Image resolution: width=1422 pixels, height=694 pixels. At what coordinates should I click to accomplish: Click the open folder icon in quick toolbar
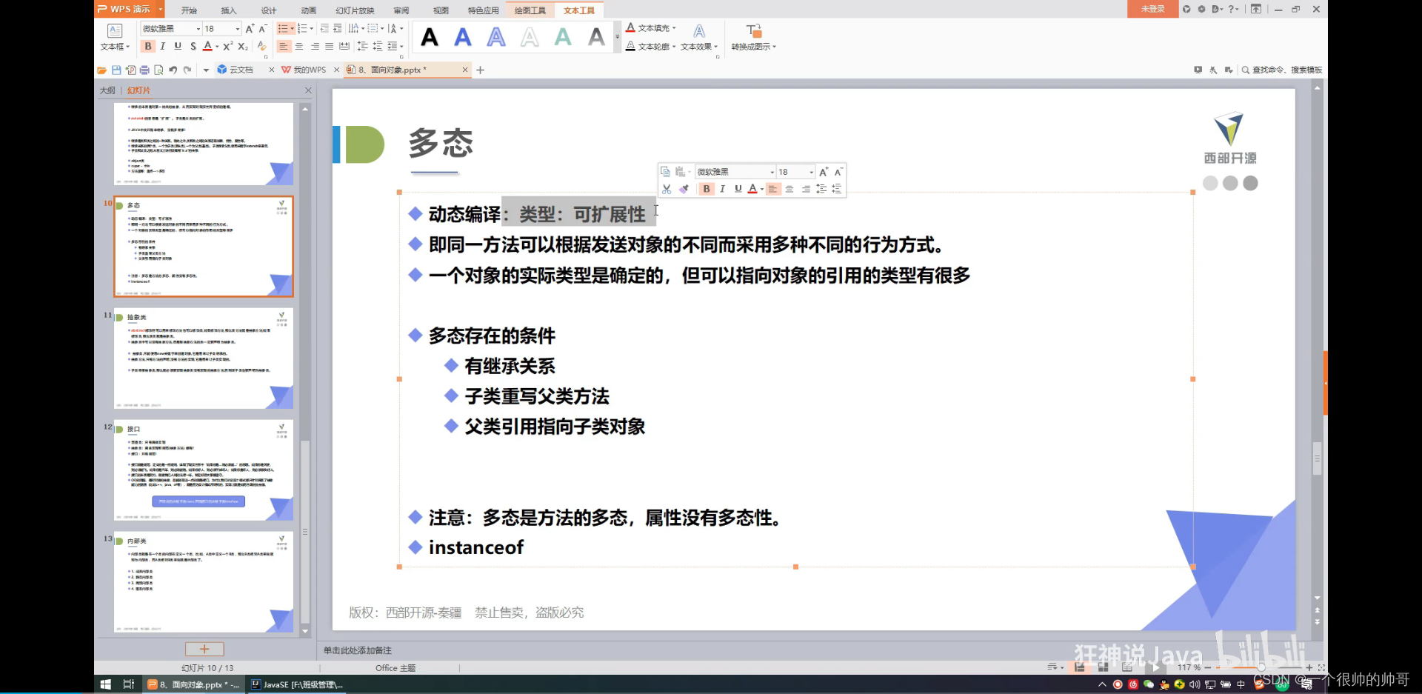[x=101, y=70]
